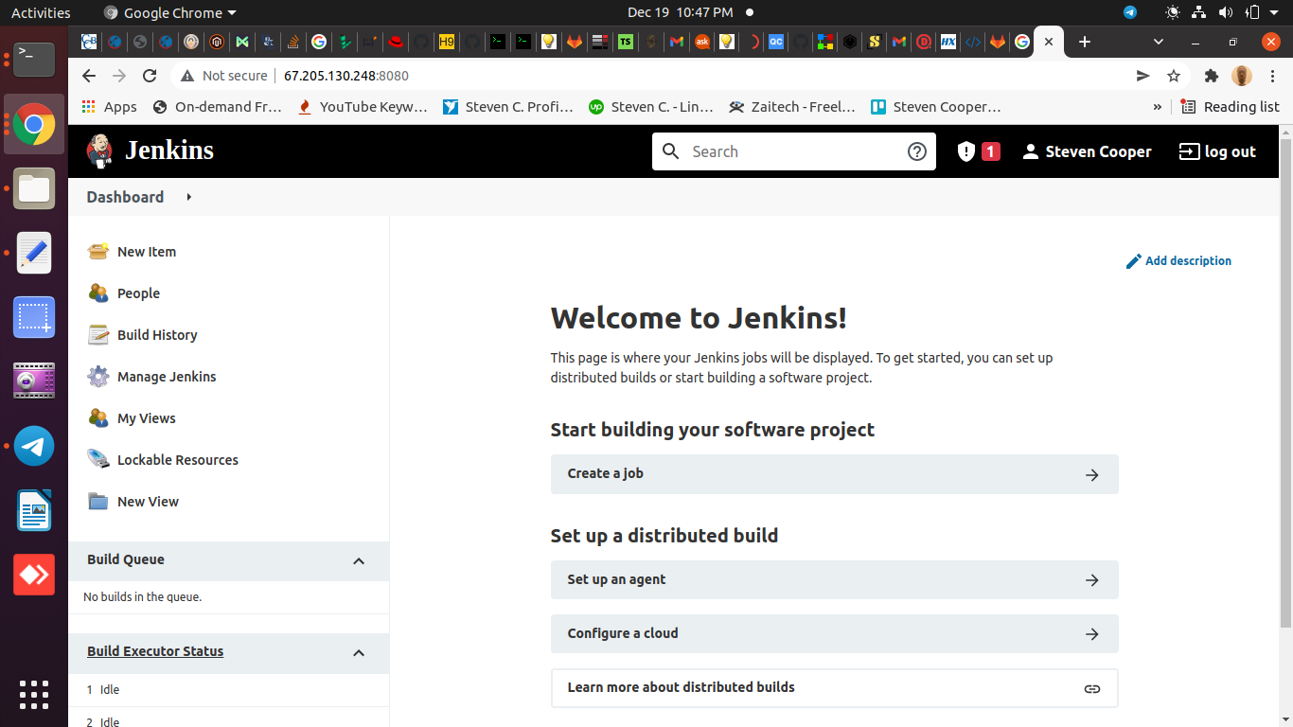Go back using the browser back arrow
The height and width of the screenshot is (727, 1293).
(89, 76)
